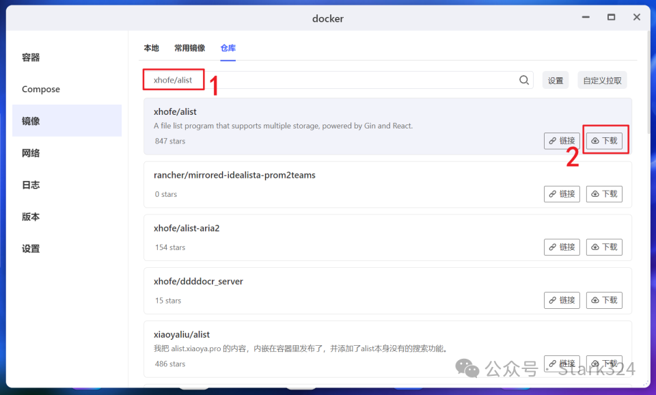Screen dimensions: 656x395
Task: Open Compose in the sidebar
Action: click(x=41, y=90)
